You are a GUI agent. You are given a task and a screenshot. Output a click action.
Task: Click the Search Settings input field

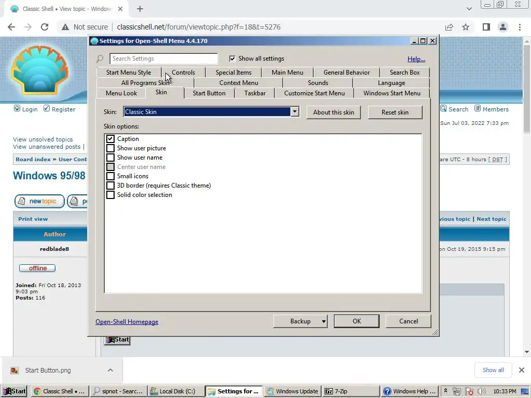163,59
